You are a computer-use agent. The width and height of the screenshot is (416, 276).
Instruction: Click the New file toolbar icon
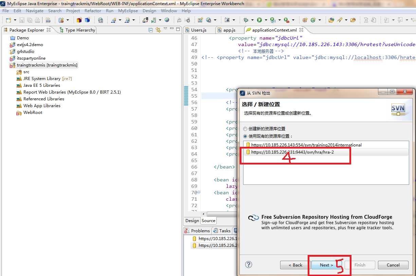coord(8,20)
